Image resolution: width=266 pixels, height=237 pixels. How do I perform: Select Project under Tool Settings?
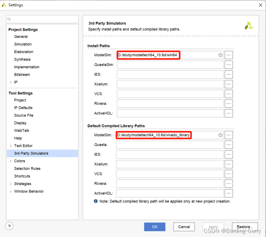point(20,100)
